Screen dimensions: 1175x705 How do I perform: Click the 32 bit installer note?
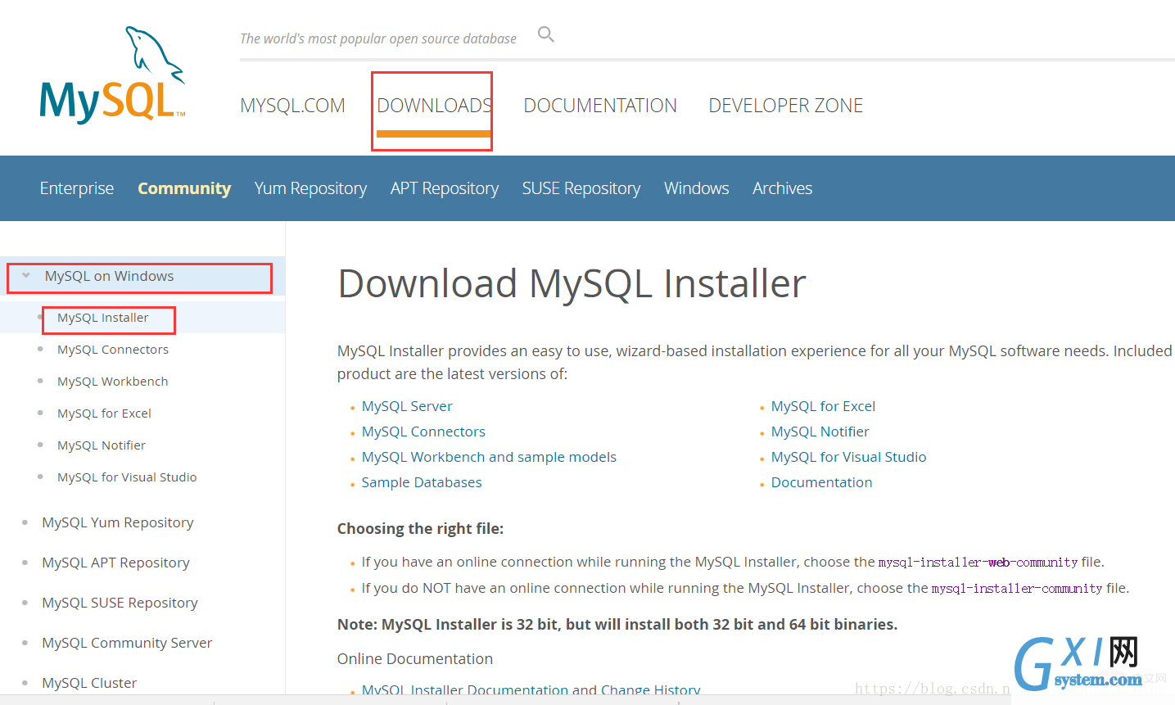[x=617, y=624]
